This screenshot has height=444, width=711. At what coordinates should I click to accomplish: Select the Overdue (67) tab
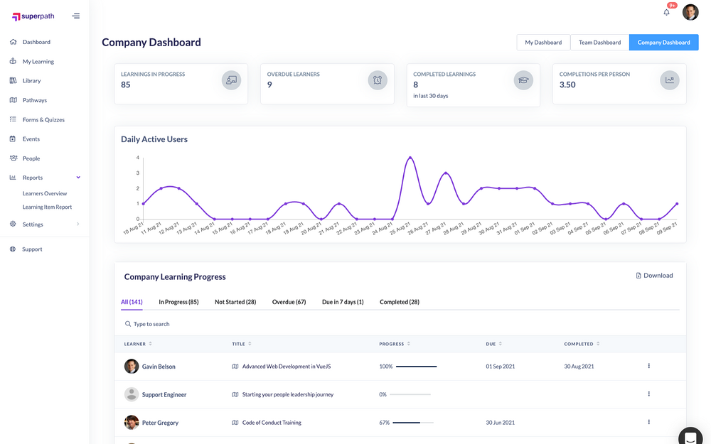[289, 302]
